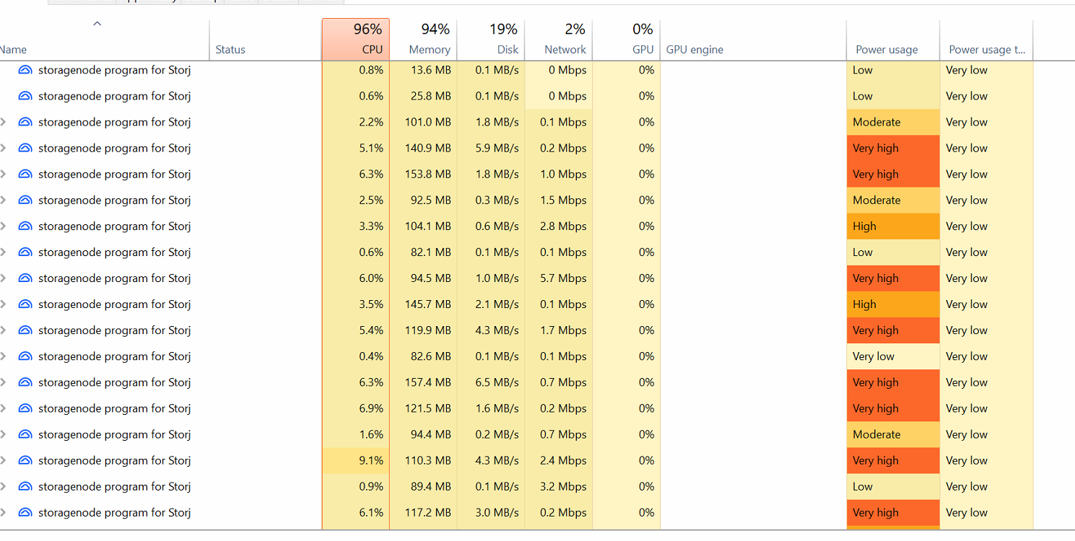Expand the storagenode process using 117.2 MB memory

4,513
